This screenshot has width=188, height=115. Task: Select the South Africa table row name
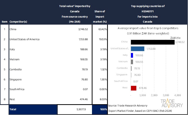(x=17, y=89)
